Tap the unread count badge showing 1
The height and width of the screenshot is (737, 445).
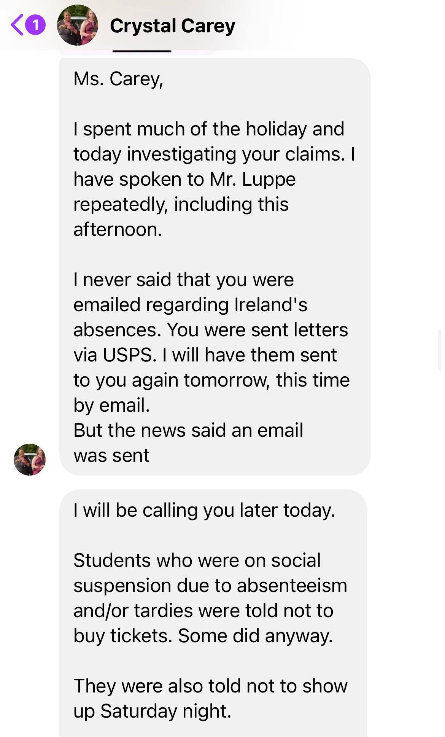click(35, 25)
